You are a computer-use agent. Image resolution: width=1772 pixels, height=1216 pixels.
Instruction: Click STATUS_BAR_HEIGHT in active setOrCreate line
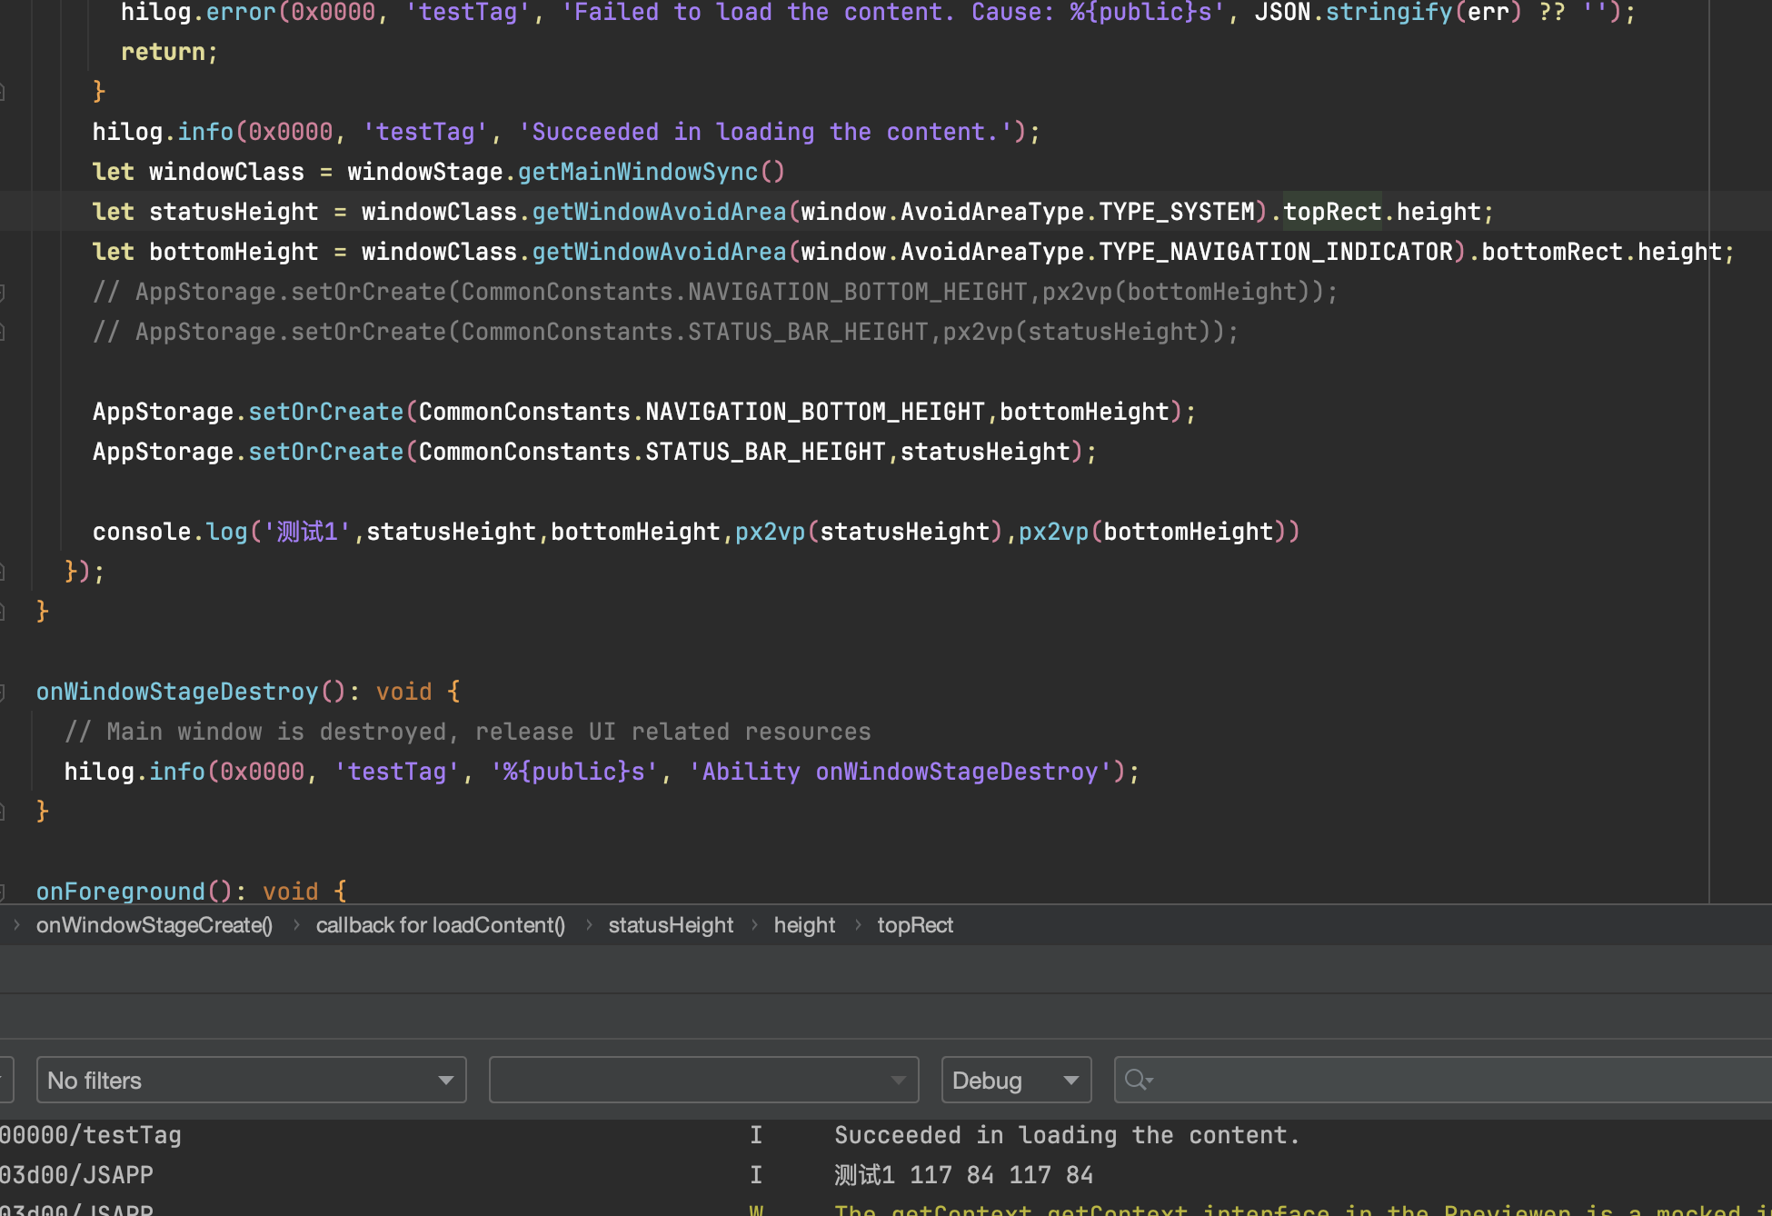coord(765,452)
